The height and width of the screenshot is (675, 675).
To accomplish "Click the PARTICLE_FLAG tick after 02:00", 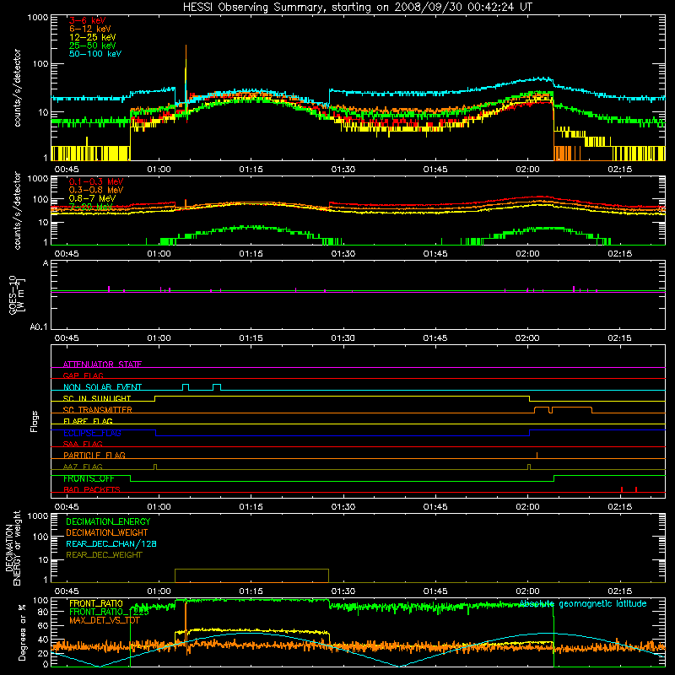I will [x=537, y=455].
